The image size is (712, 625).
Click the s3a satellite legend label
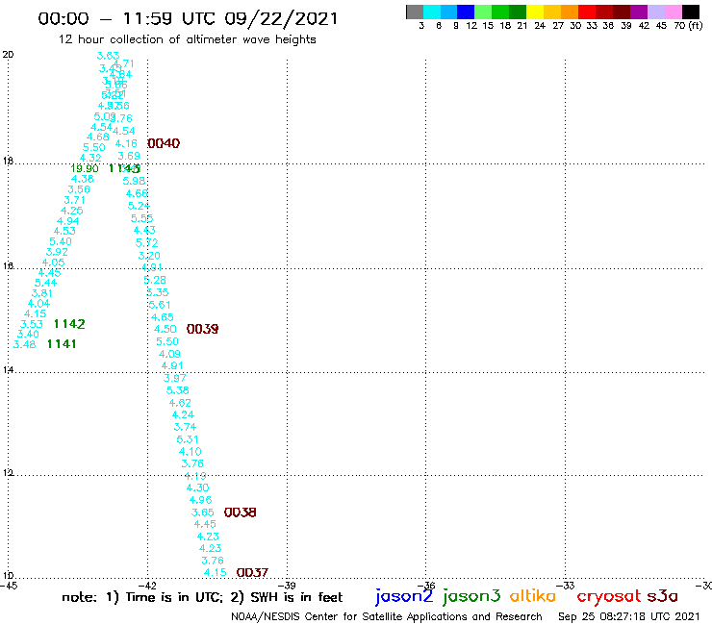tap(662, 596)
